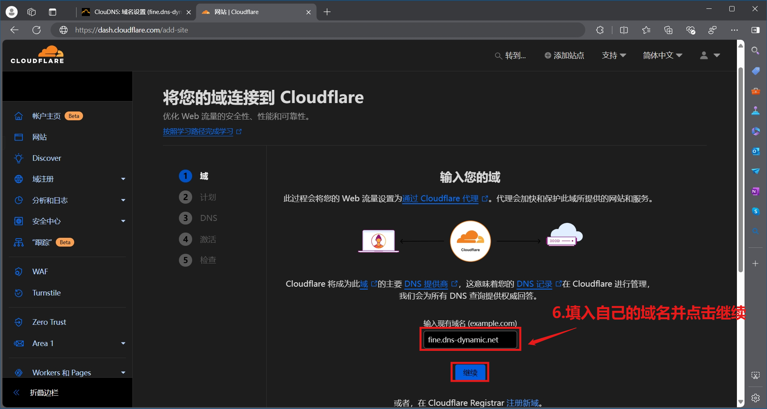The image size is (767, 409).
Task: Click 添加站点 in the header
Action: coord(564,55)
